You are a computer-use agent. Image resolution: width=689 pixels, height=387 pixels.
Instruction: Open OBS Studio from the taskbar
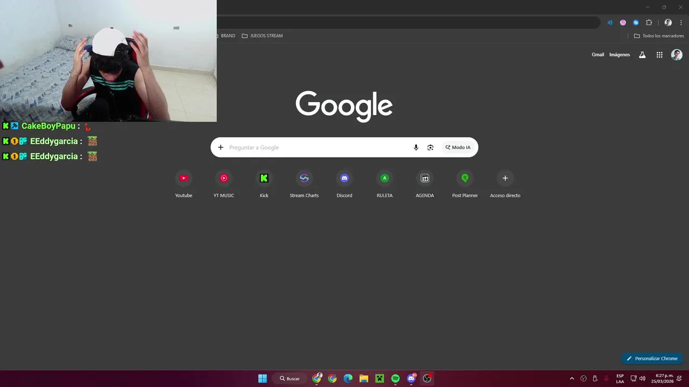coord(427,378)
